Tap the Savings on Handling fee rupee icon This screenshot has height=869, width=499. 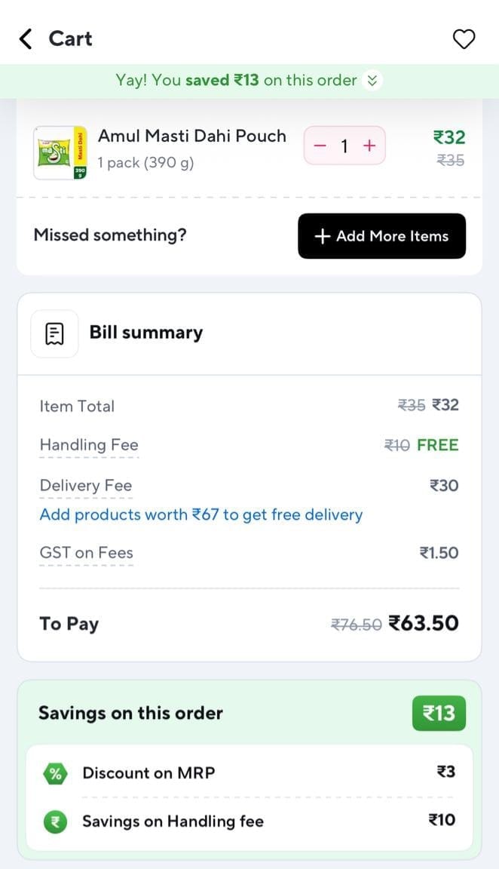click(55, 821)
